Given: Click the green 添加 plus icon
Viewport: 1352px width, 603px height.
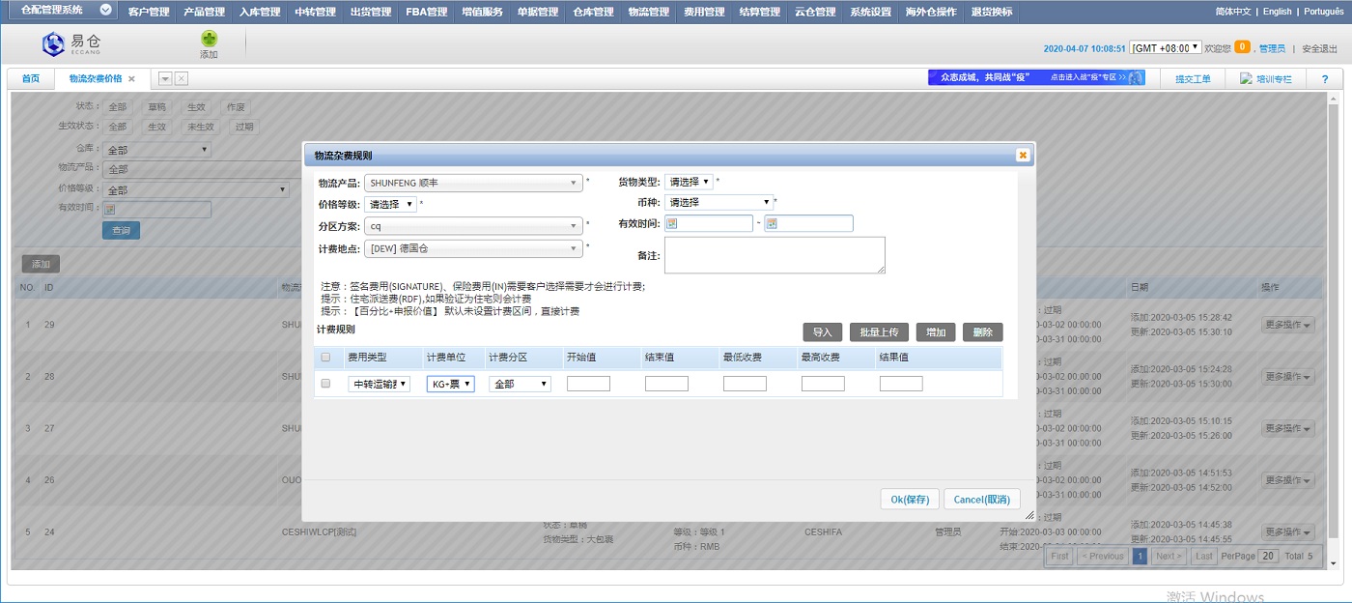Looking at the screenshot, I should tap(209, 39).
